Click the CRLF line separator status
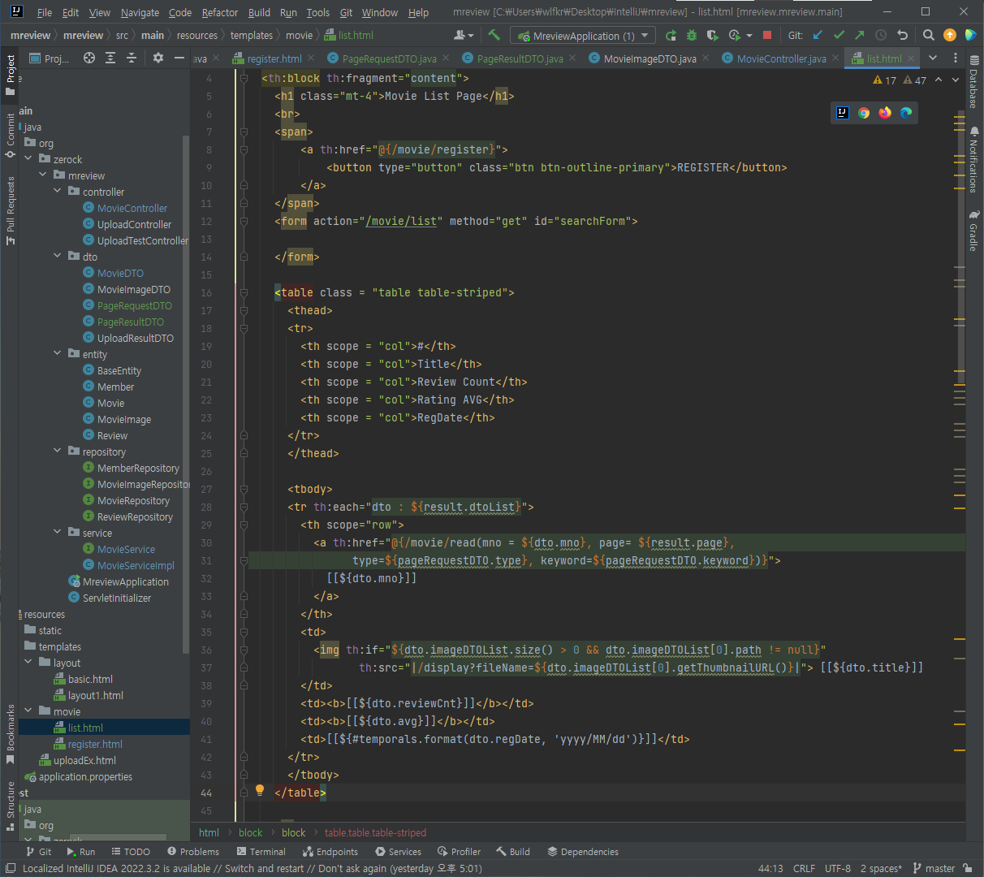The width and height of the screenshot is (984, 877). [x=804, y=868]
